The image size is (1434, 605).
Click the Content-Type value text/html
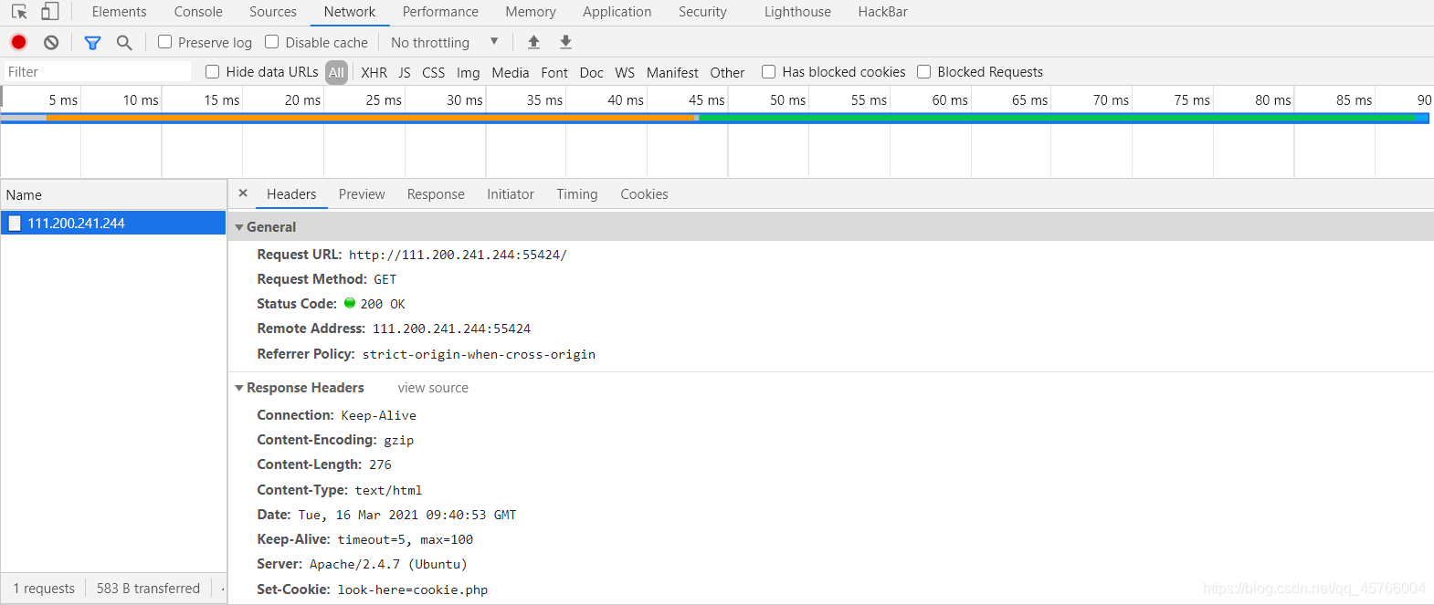(388, 490)
